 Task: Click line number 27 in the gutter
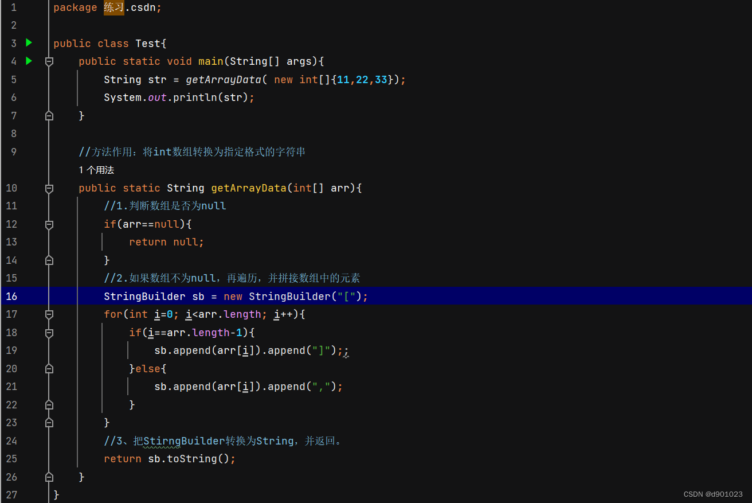[11, 494]
